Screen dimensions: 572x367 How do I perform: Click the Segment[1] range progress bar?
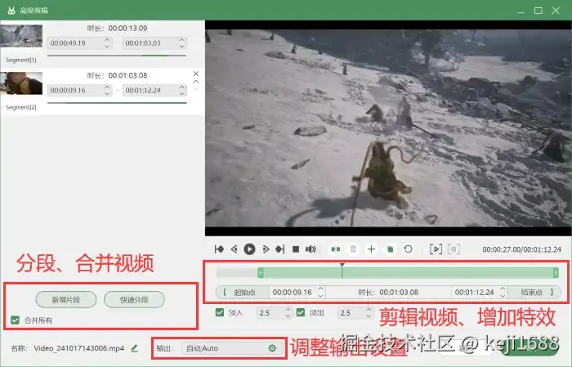[117, 56]
